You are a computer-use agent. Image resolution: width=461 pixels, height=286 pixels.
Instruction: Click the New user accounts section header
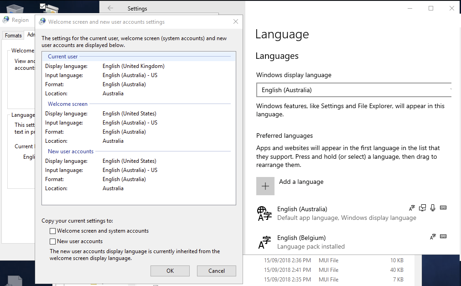pyautogui.click(x=71, y=151)
